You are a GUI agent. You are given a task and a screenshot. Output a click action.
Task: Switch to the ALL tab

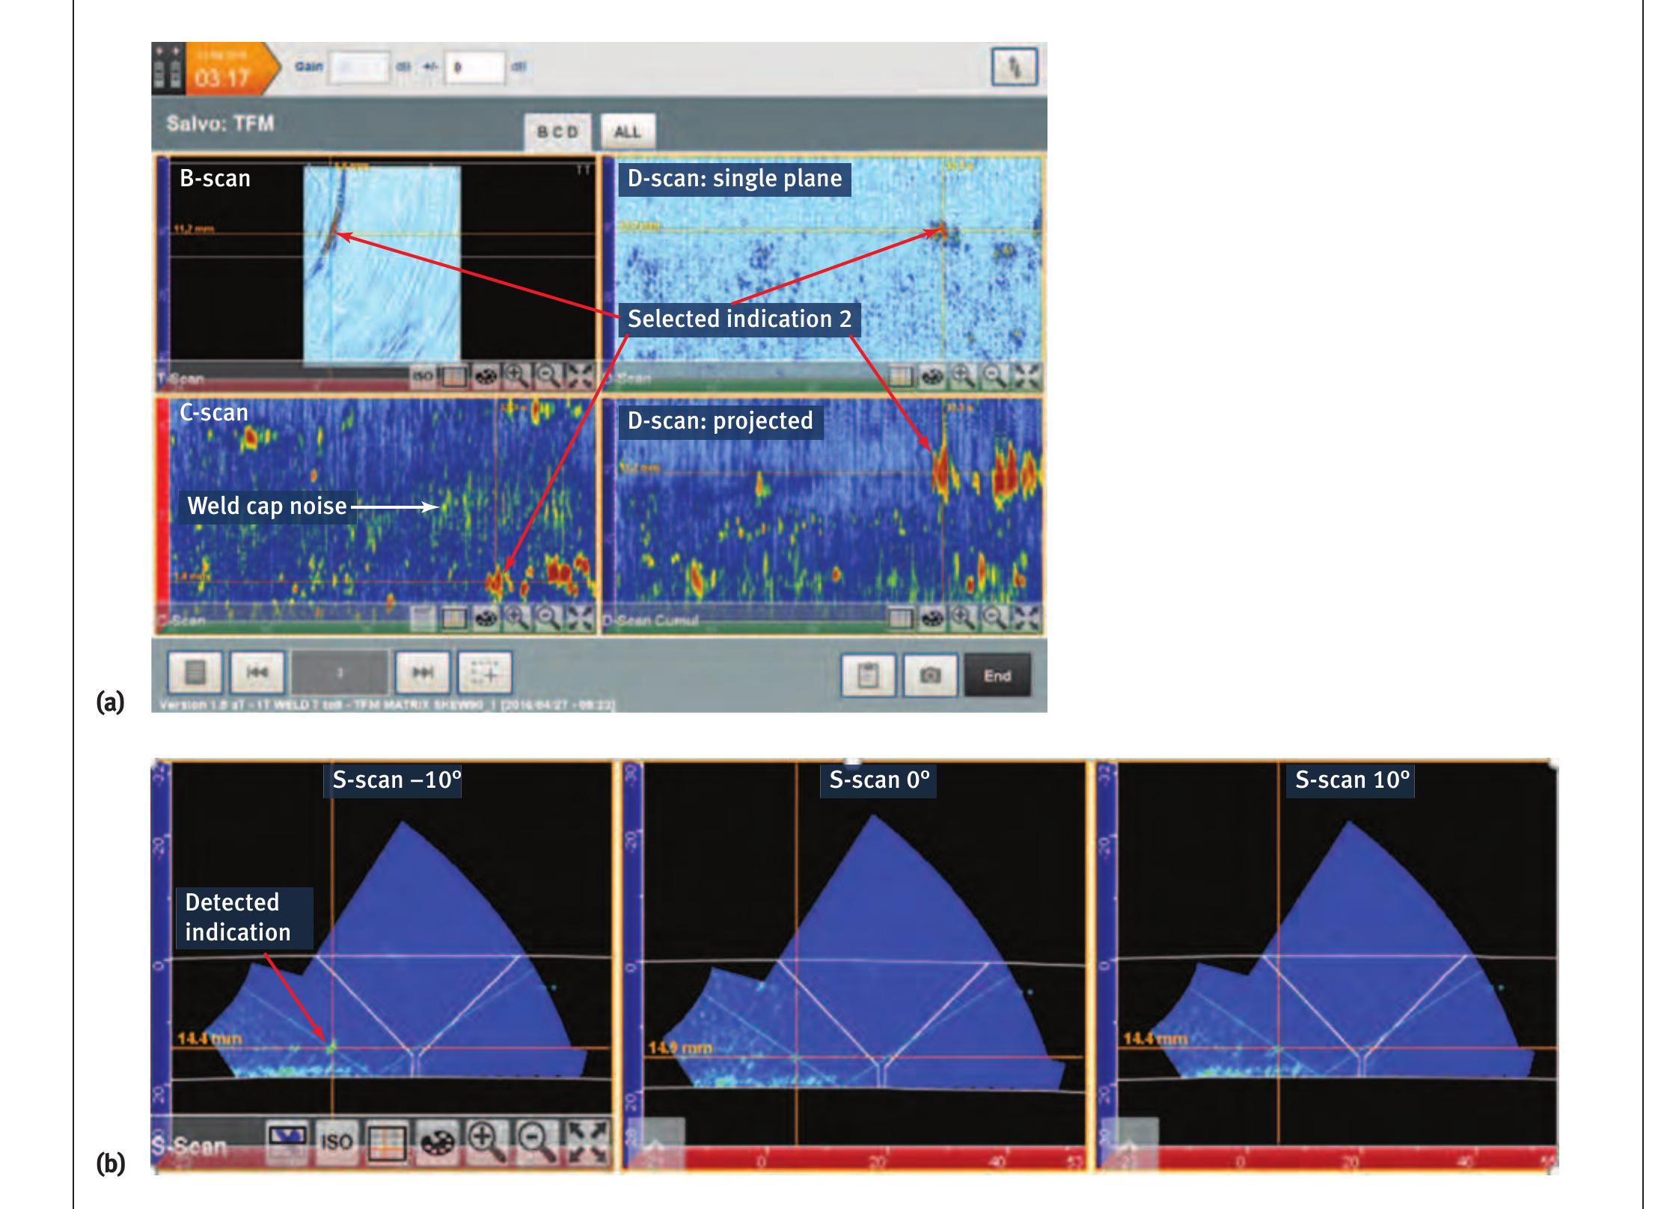(628, 131)
